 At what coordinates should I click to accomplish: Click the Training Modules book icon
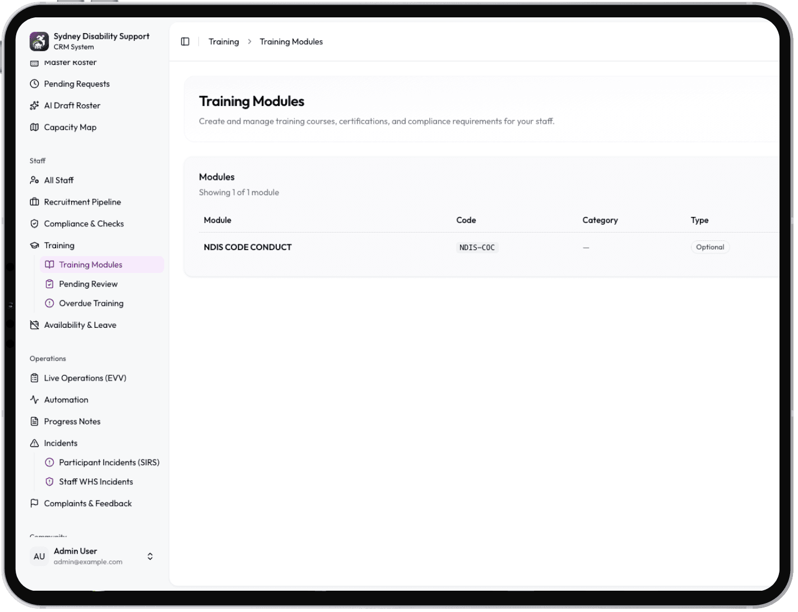click(49, 265)
